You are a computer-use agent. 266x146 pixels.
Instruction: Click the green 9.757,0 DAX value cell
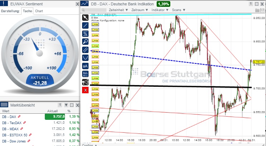(55, 117)
